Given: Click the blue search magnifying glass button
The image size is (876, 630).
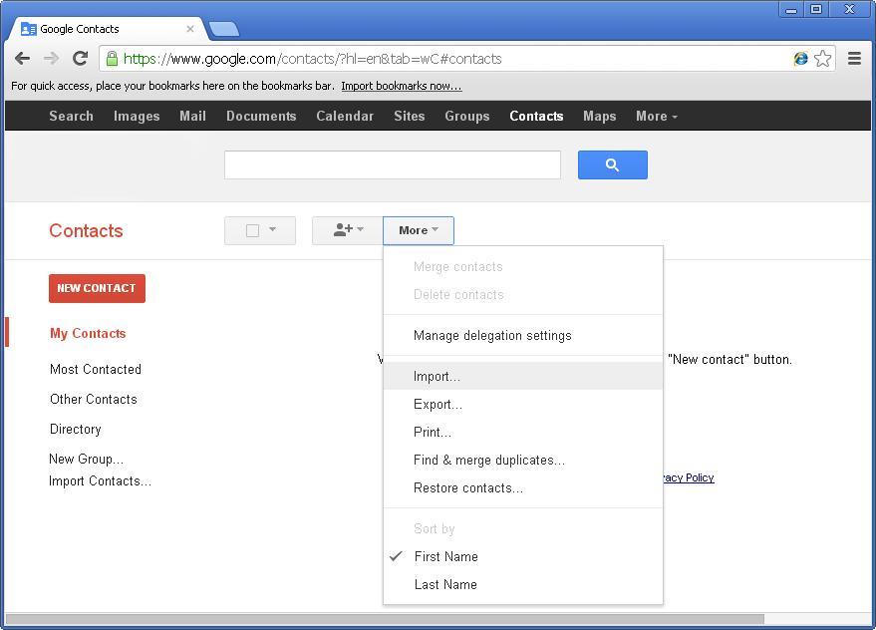Looking at the screenshot, I should tap(612, 164).
